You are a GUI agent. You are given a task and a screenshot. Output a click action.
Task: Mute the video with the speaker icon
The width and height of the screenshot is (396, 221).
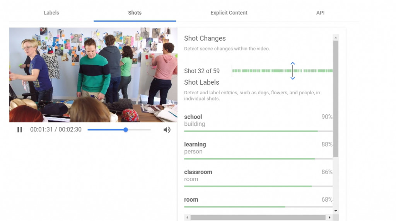[x=167, y=130]
